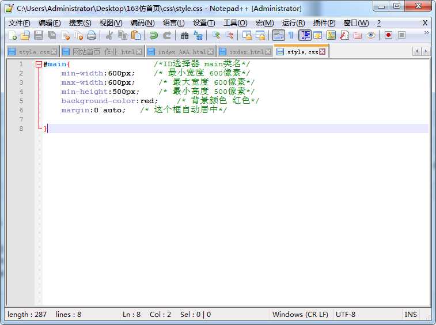Click Windows (CR LF) in status bar
Image resolution: width=436 pixels, height=325 pixels.
coord(300,315)
